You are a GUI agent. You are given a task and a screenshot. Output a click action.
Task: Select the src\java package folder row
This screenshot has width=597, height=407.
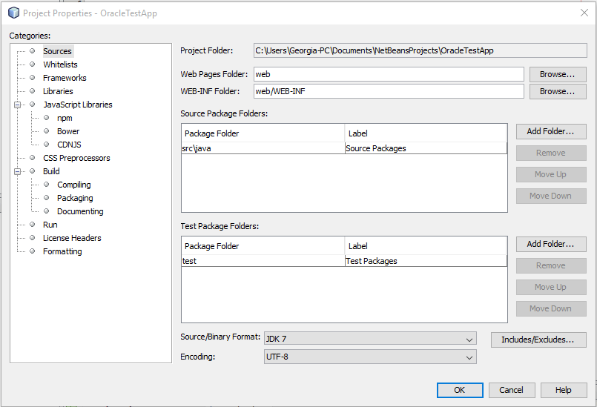pos(263,148)
